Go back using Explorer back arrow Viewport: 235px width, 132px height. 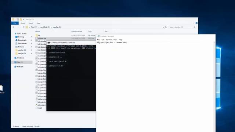pyautogui.click(x=14, y=27)
